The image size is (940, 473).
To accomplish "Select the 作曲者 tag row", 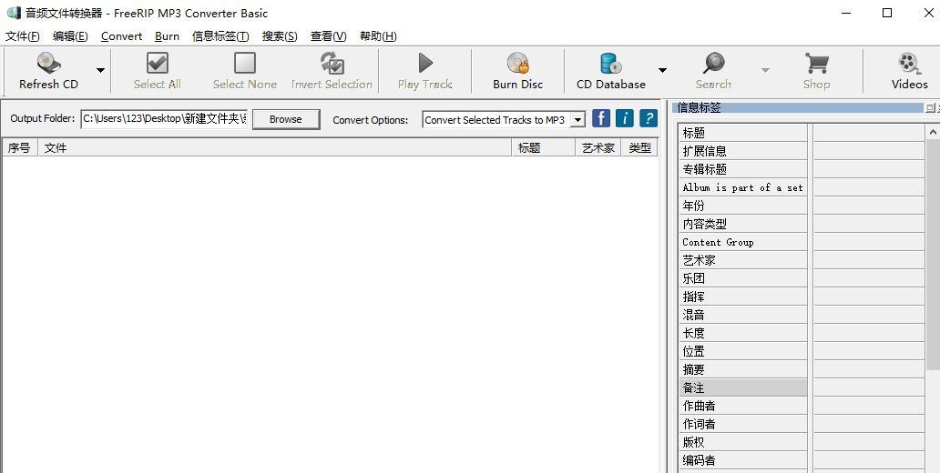I will point(743,406).
